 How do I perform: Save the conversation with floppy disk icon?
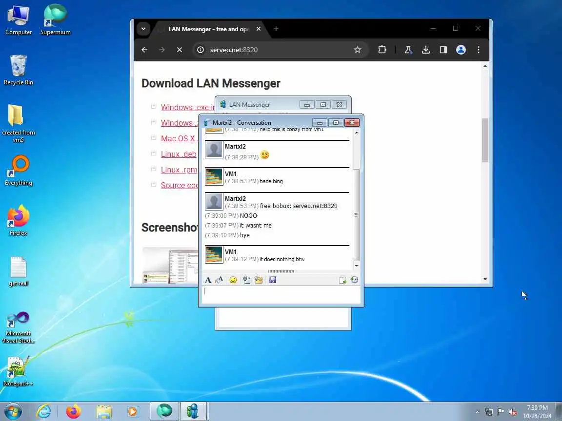click(x=273, y=280)
